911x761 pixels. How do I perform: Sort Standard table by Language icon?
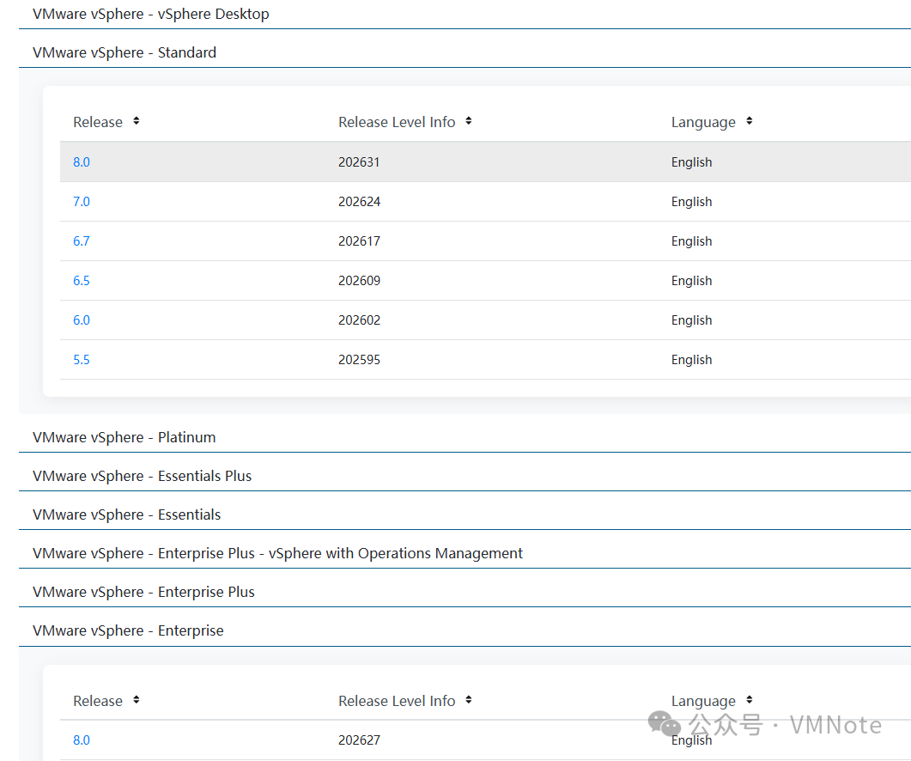tap(749, 121)
